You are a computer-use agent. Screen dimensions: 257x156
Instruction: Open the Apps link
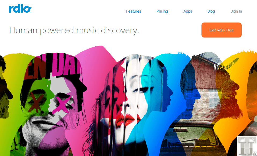(x=188, y=11)
